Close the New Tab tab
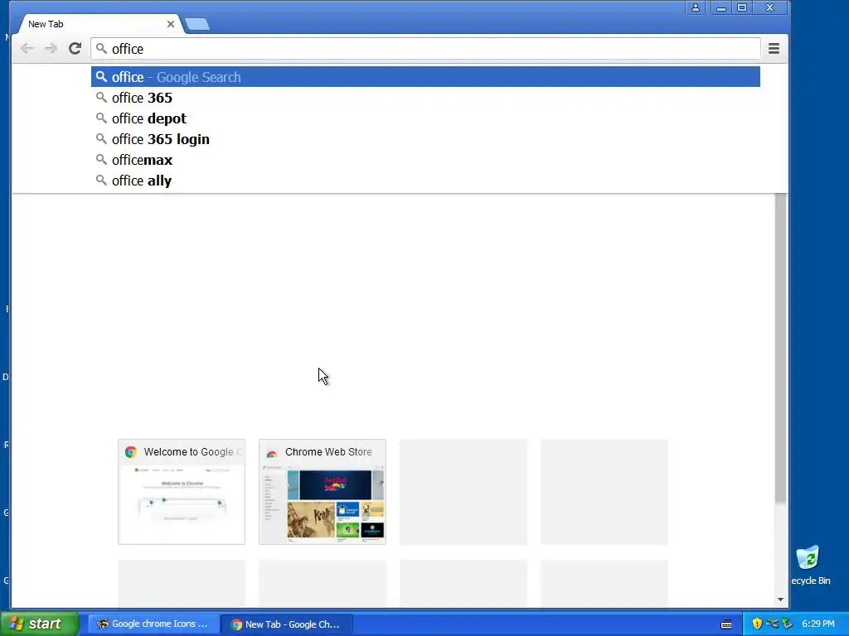 click(x=171, y=24)
